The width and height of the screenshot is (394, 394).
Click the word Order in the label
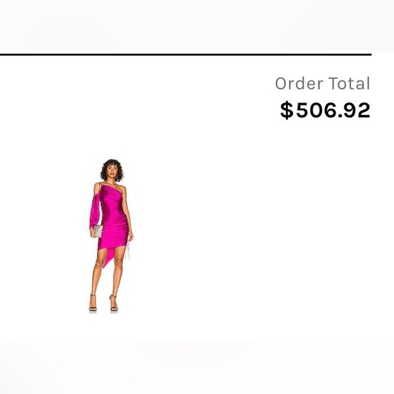point(299,84)
